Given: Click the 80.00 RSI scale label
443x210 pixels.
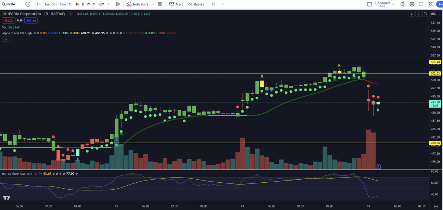Looking at the screenshot, I should pos(435,172).
